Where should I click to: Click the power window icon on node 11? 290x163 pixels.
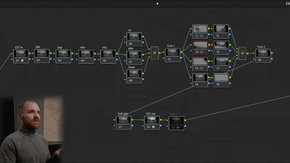pyautogui.click(x=201, y=36)
